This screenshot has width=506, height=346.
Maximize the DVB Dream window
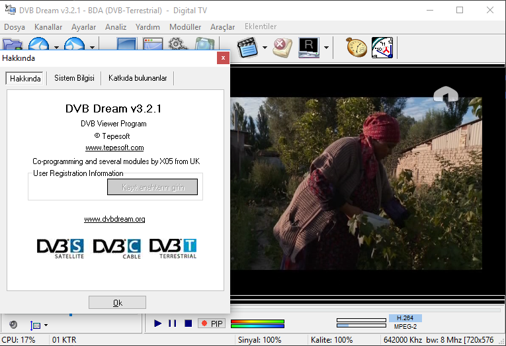460,10
